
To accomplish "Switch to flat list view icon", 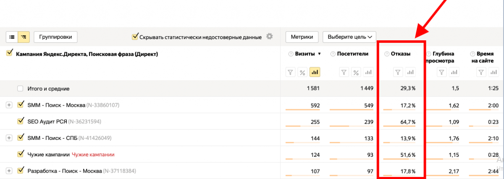I will 12,37.
